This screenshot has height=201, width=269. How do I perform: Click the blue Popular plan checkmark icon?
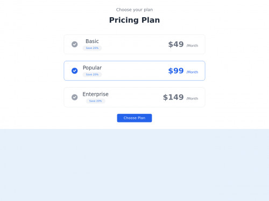[x=75, y=71]
